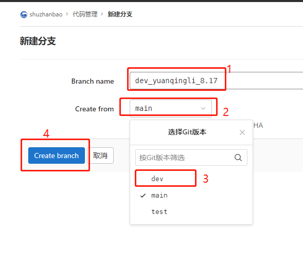Click the checkmark beside main
This screenshot has width=303, height=253.
tap(143, 196)
